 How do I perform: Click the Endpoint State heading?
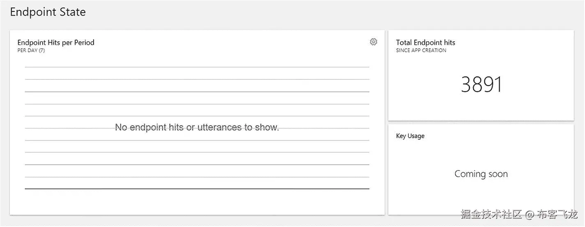coord(48,12)
